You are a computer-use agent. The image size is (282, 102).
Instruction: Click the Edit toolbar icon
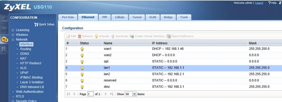(68, 36)
